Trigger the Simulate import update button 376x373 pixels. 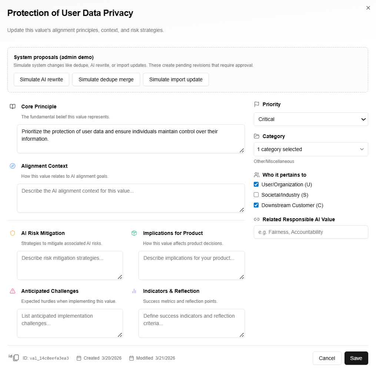point(176,79)
